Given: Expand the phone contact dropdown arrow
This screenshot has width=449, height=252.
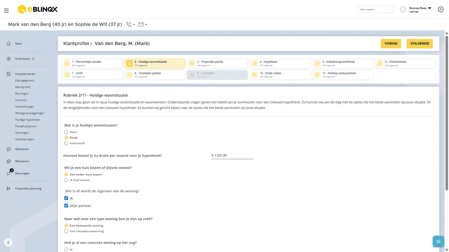Looking at the screenshot, I should coord(134,25).
